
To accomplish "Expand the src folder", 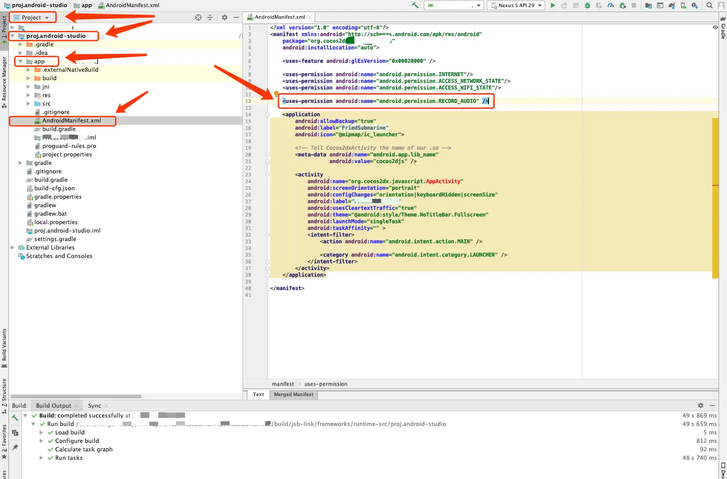I will tap(29, 103).
